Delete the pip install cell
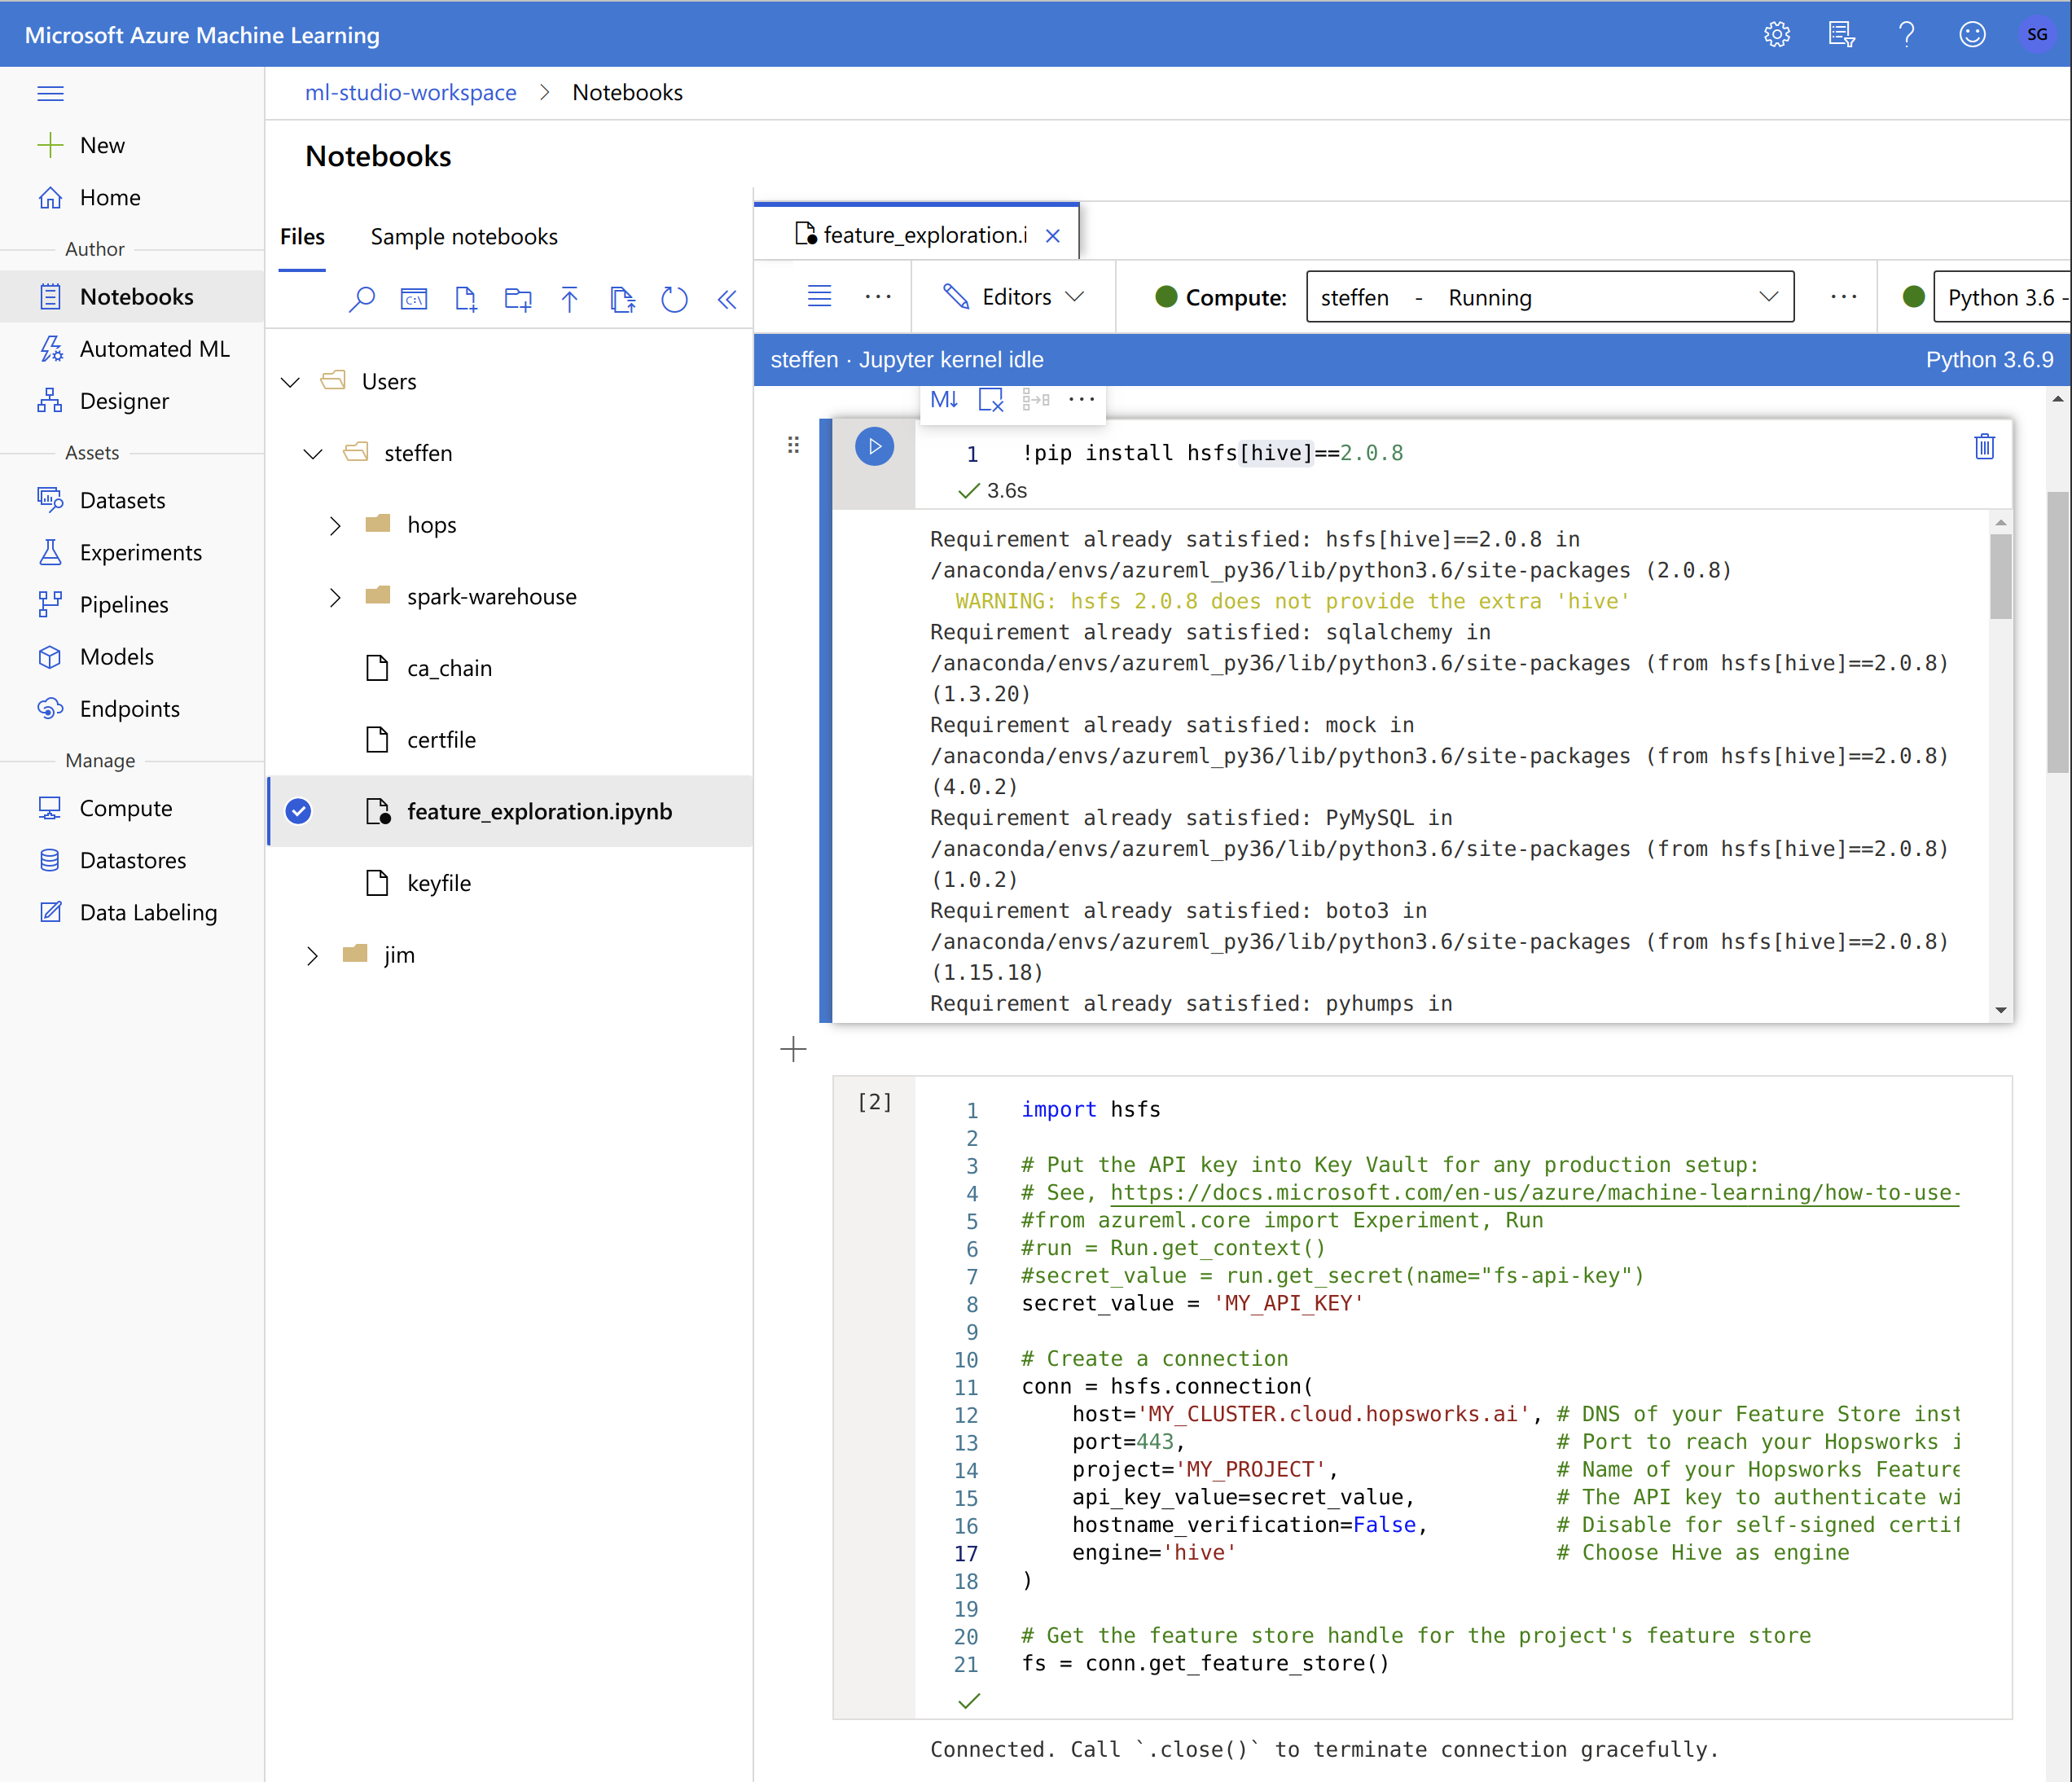2072x1782 pixels. (1985, 447)
